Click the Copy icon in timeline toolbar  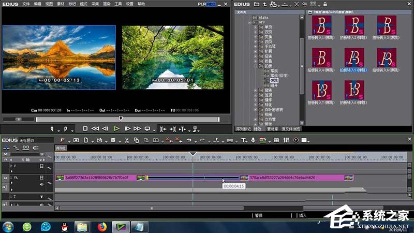[x=136, y=140]
